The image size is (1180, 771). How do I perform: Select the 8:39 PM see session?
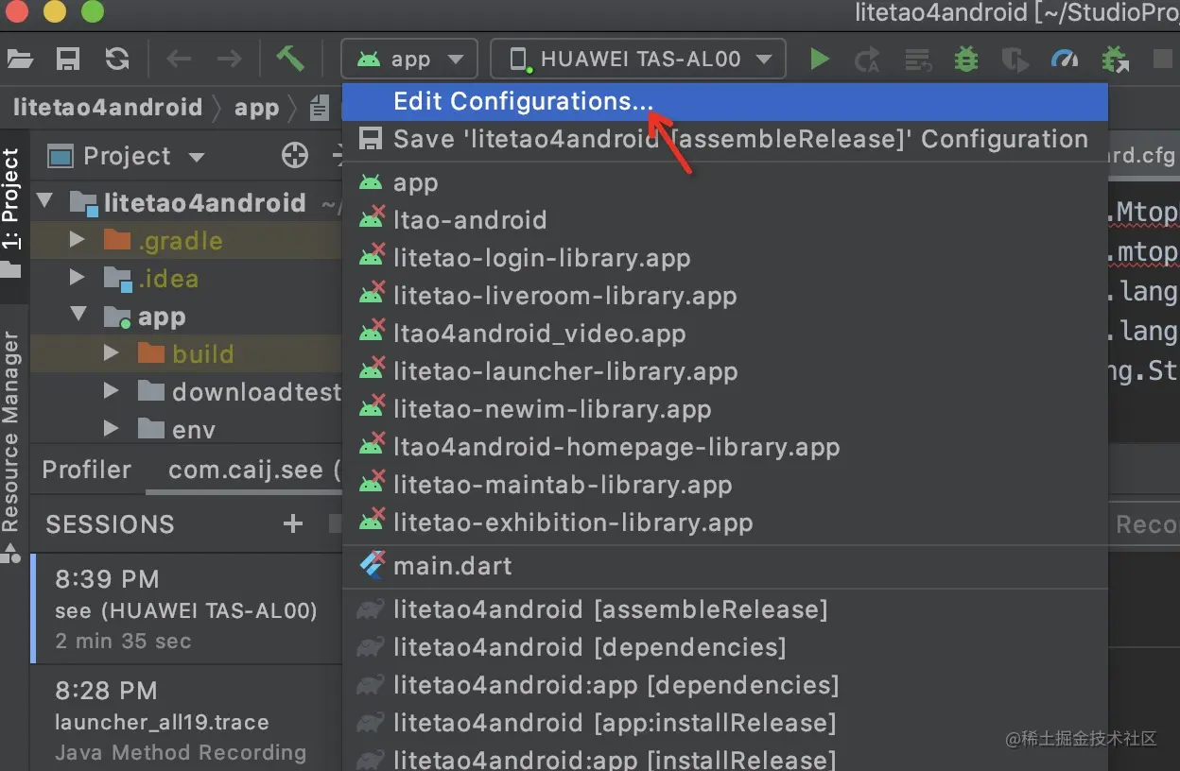point(185,608)
